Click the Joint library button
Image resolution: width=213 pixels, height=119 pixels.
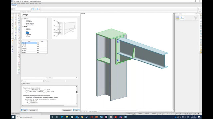tap(33, 110)
